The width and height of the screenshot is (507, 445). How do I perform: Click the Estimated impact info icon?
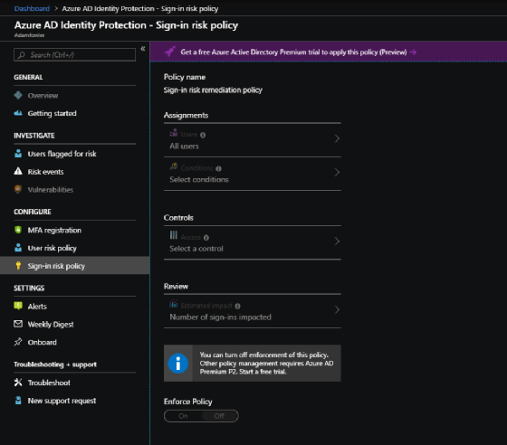[x=237, y=306]
